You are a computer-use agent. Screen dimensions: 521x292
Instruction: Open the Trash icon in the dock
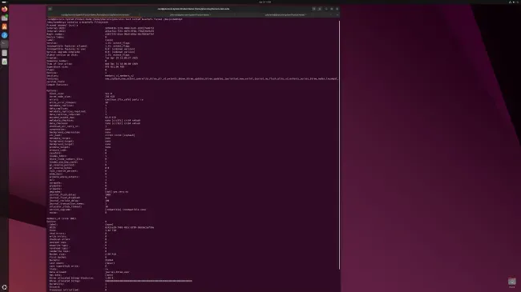click(x=4, y=62)
